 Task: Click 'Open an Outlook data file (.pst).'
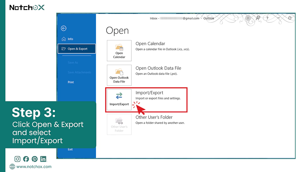(x=156, y=74)
